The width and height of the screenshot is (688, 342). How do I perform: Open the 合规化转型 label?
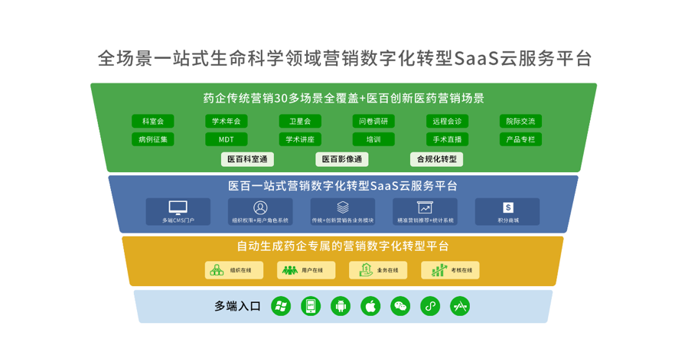436,159
